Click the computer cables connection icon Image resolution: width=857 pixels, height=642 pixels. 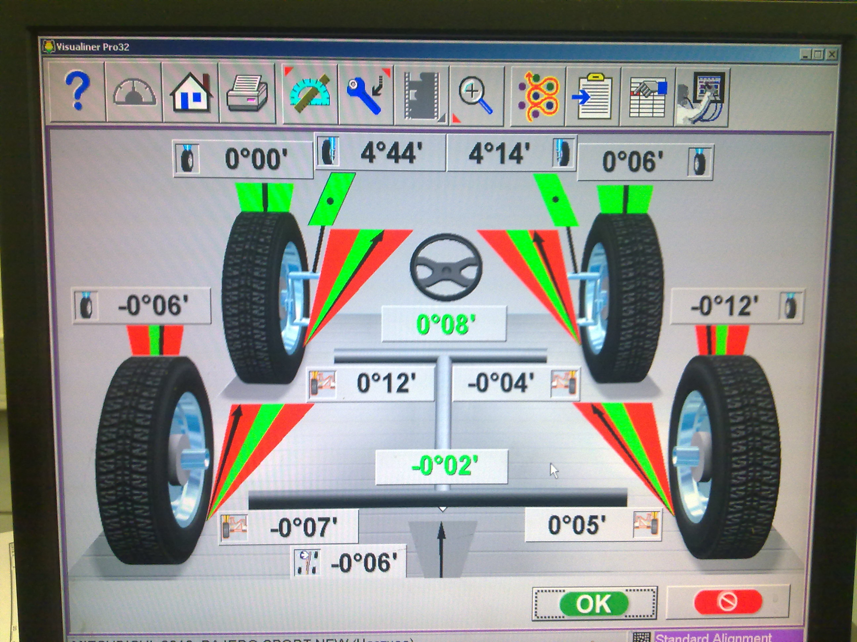click(x=702, y=97)
